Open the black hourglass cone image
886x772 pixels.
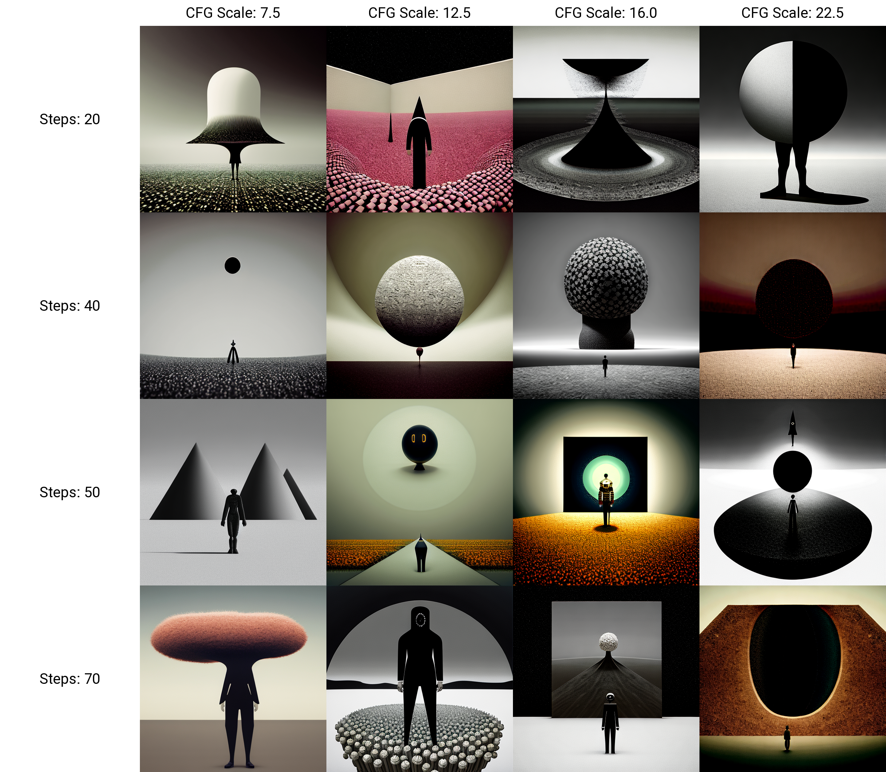[605, 119]
